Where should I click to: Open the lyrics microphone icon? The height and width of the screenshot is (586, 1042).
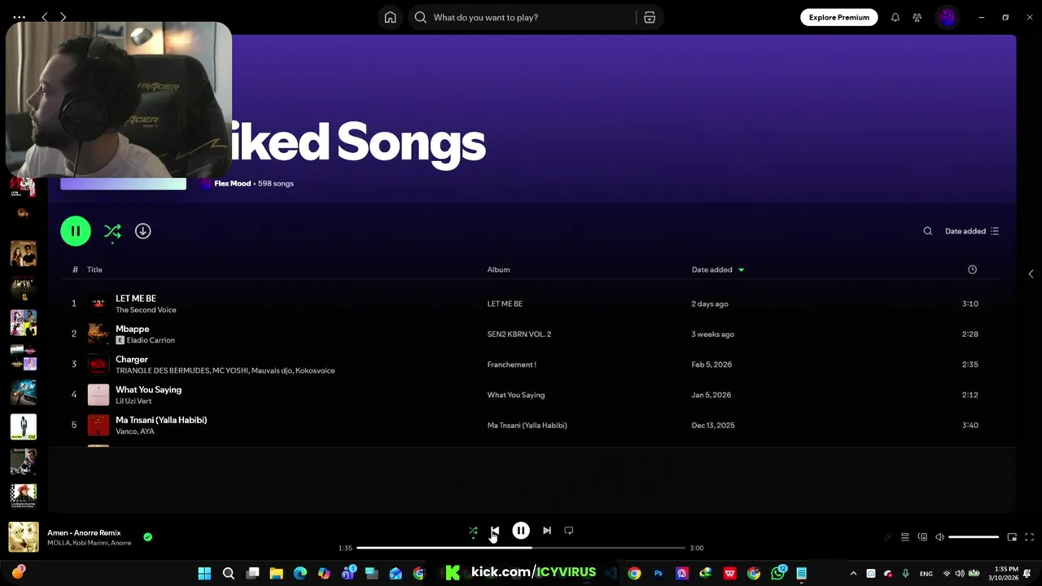(888, 537)
